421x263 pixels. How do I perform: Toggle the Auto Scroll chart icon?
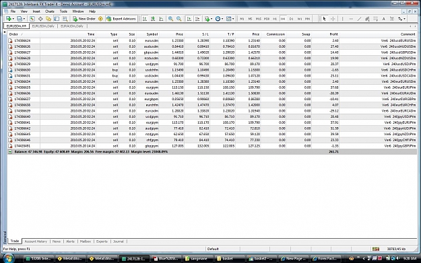point(189,19)
